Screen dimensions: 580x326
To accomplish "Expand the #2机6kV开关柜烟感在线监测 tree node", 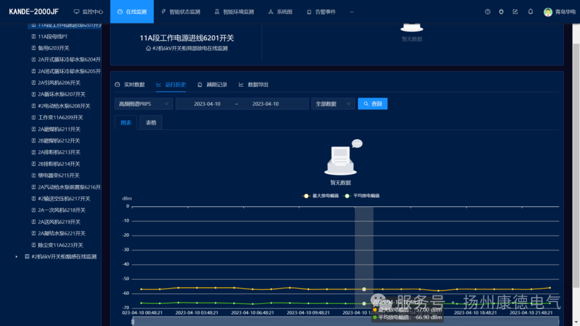I will (17, 257).
